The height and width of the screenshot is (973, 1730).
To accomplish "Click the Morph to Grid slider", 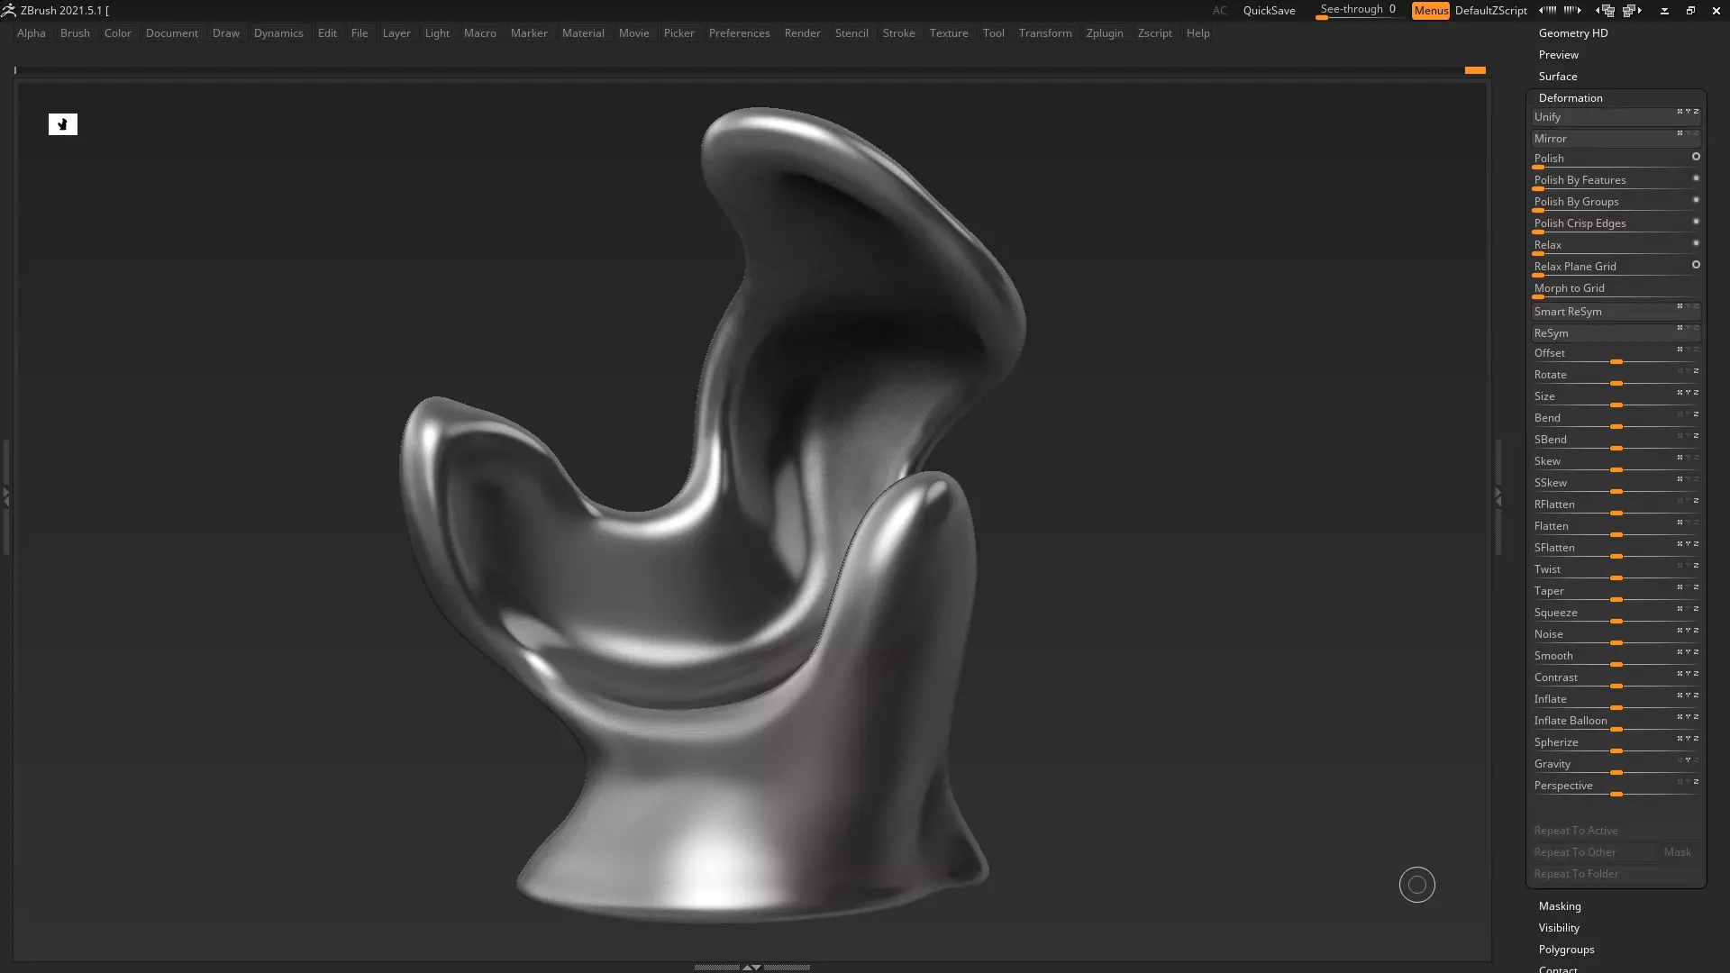I will coord(1616,289).
